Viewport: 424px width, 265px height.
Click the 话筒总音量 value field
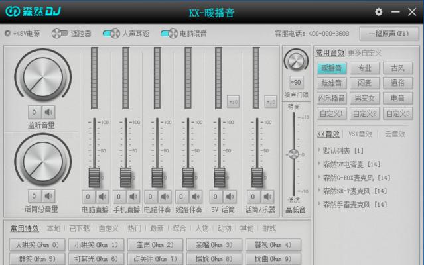click(x=35, y=196)
